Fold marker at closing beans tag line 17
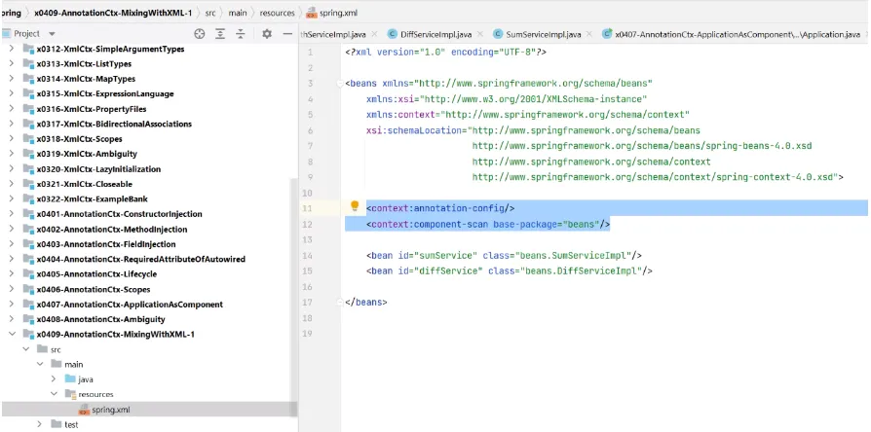This screenshot has width=871, height=432. click(339, 303)
